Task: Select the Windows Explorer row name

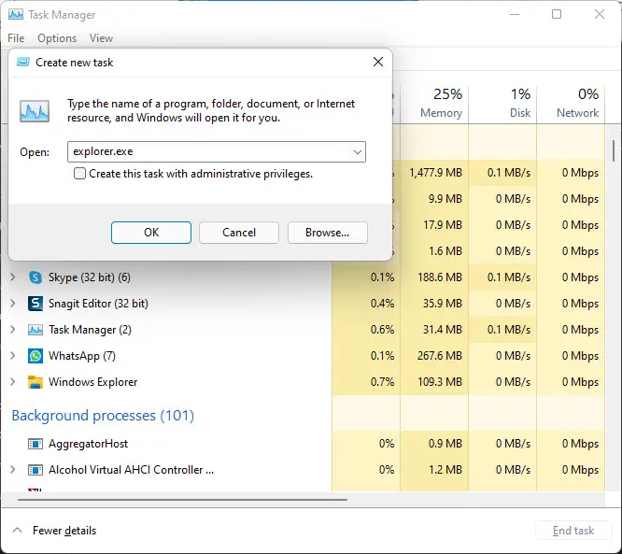Action: [x=92, y=382]
